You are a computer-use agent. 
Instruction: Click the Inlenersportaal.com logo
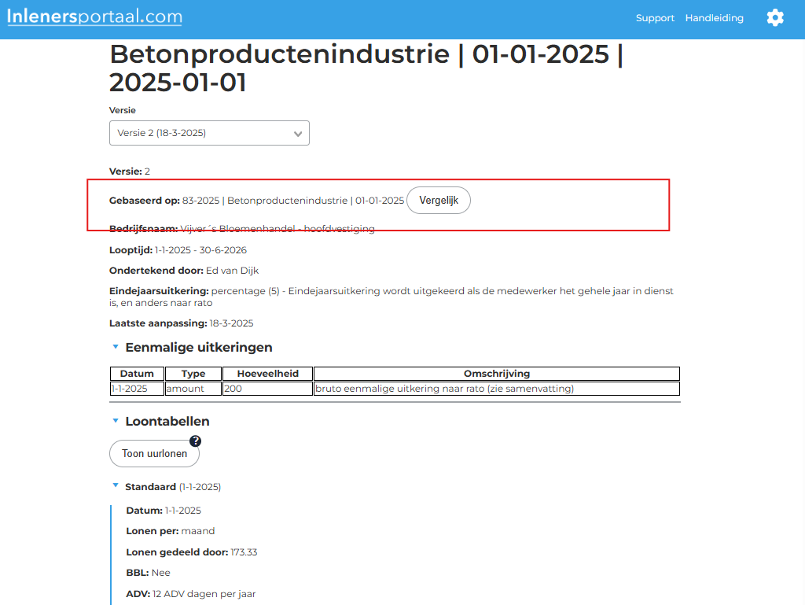point(94,17)
